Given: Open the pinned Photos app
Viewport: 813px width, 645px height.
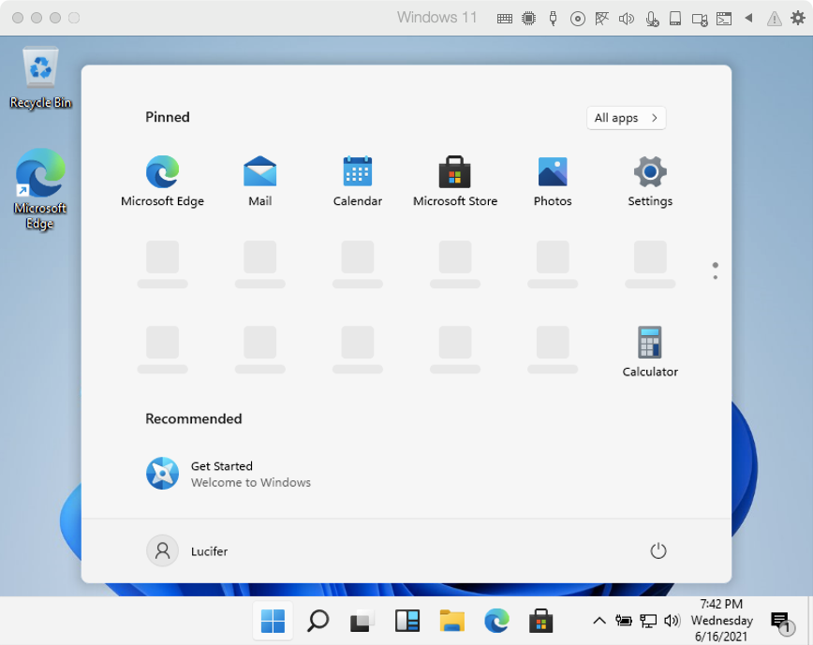Looking at the screenshot, I should click(553, 182).
